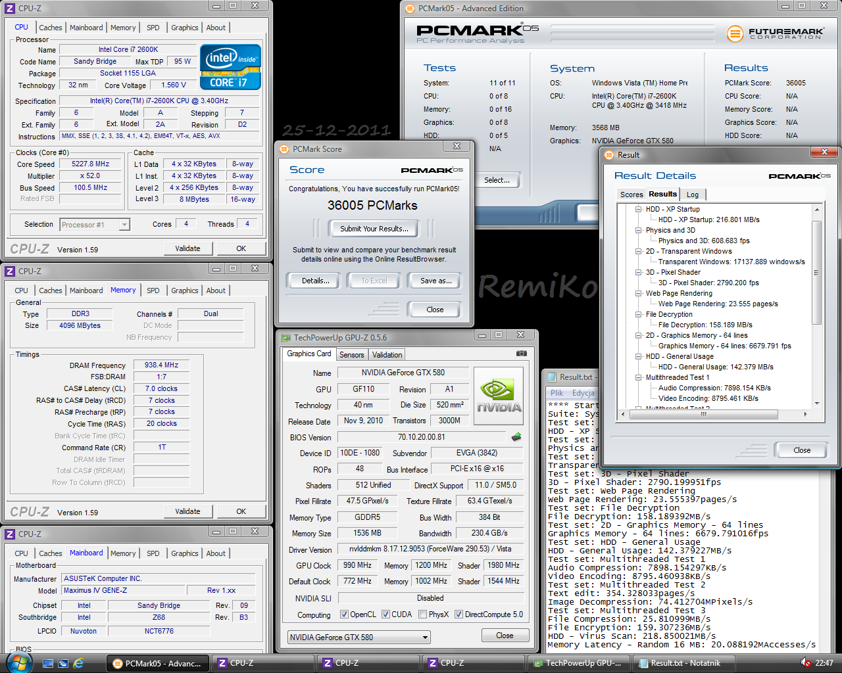Click vertical scrollbar thumb in Result details
The image size is (842, 673).
tap(817, 273)
